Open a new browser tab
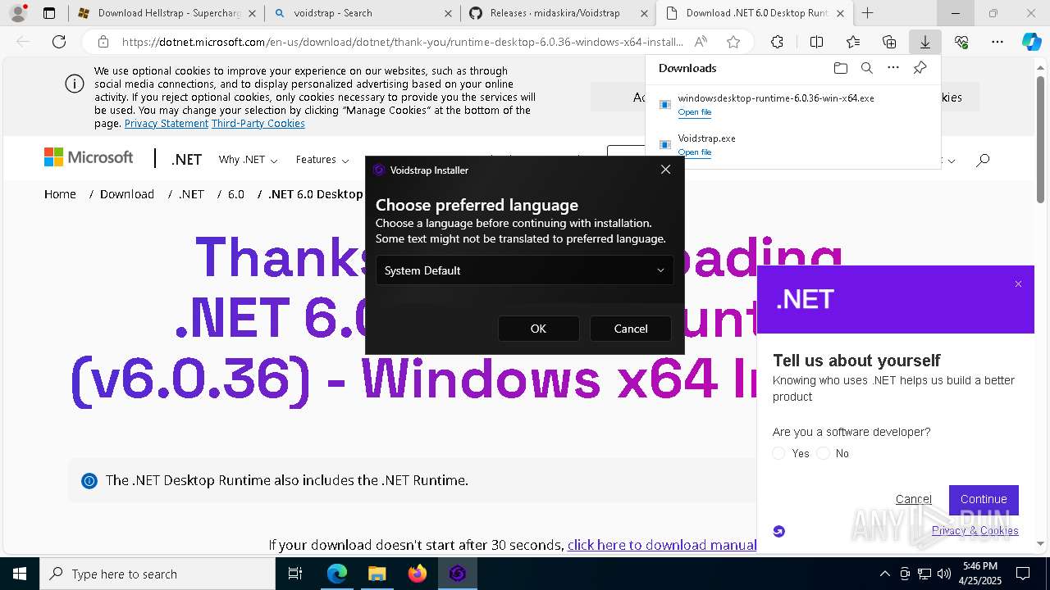 [x=867, y=13]
